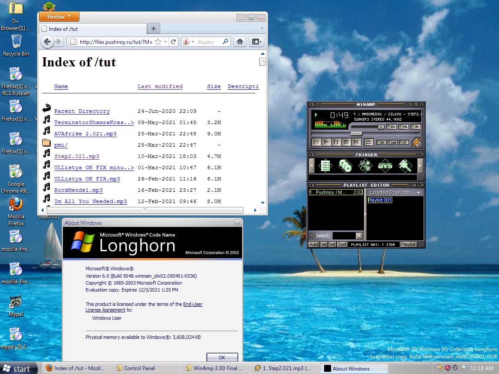Click the Windows start button
This screenshot has height=374, width=499.
[x=19, y=368]
